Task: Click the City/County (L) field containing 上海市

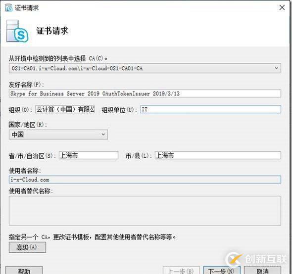Action: (218, 155)
